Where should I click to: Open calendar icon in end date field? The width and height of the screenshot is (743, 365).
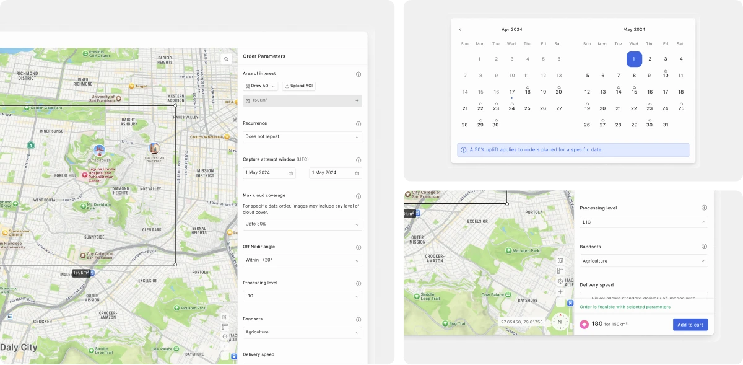(x=357, y=173)
